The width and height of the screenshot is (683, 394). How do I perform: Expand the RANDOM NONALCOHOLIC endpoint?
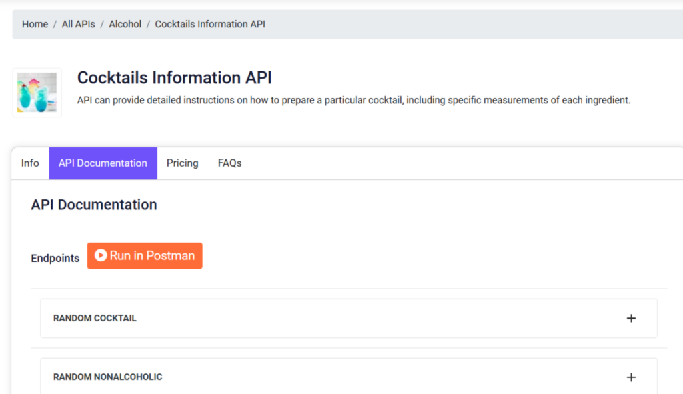[348, 376]
